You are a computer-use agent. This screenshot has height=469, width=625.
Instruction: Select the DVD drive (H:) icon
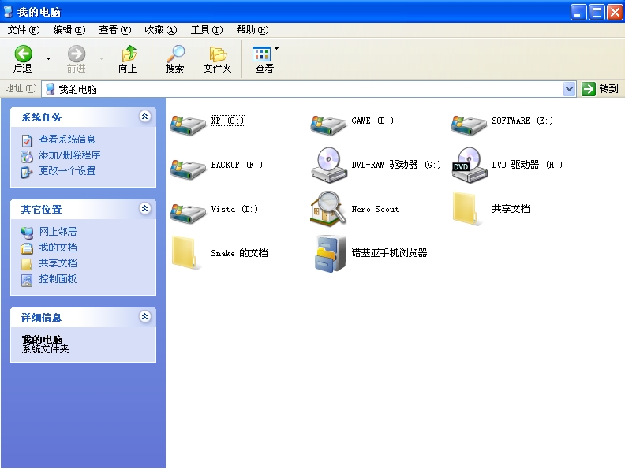[469, 166]
